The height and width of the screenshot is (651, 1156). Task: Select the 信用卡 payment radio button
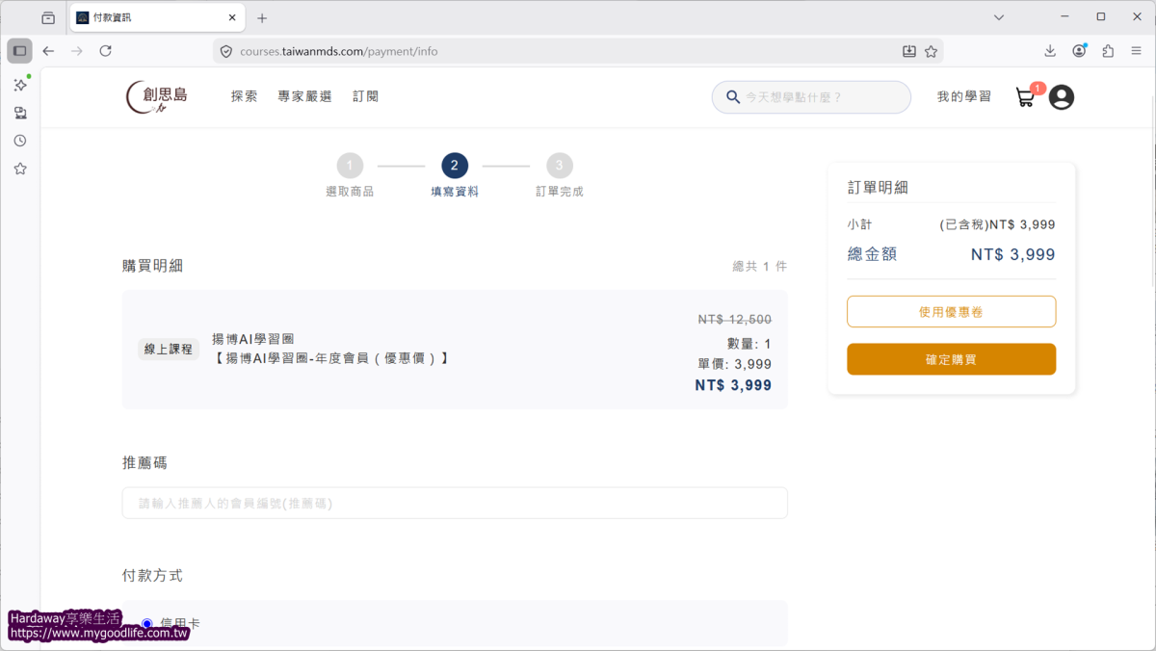click(x=147, y=624)
